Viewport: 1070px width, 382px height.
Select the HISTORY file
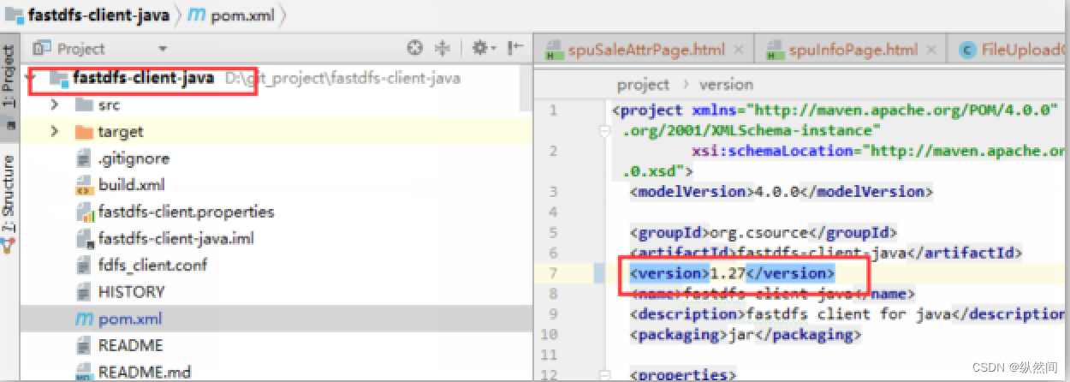click(x=131, y=291)
